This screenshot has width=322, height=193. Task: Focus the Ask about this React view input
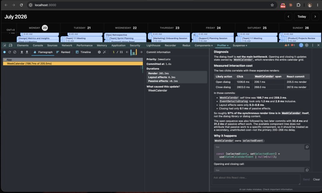(256, 179)
